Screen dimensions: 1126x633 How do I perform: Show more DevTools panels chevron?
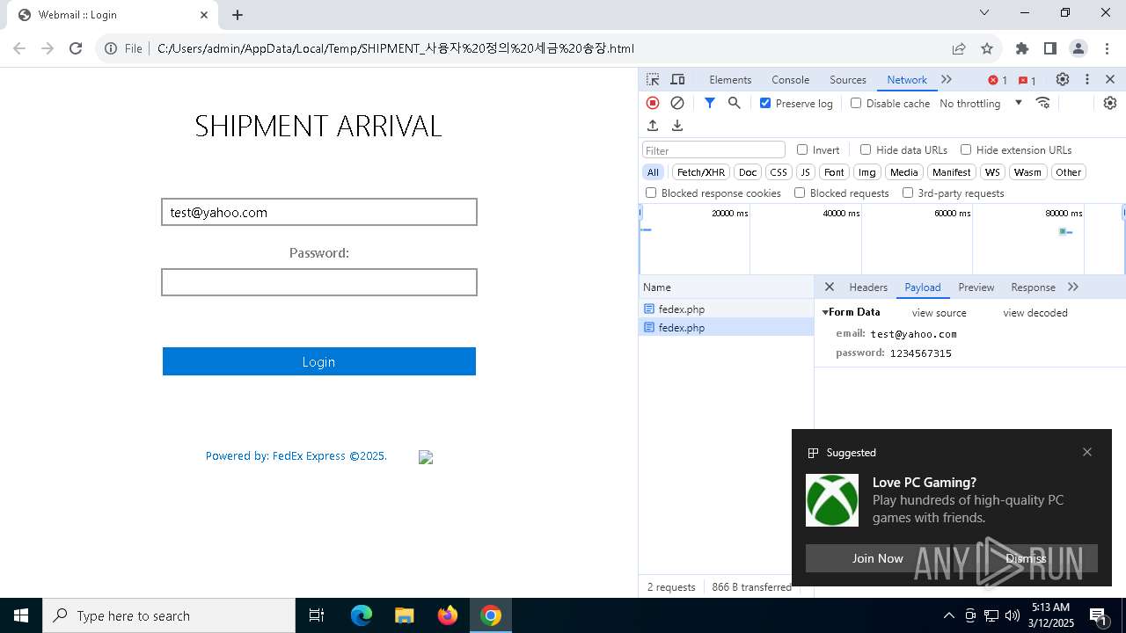point(947,79)
